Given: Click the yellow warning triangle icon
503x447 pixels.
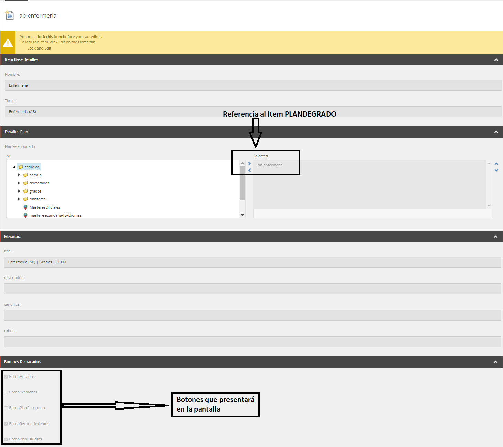Looking at the screenshot, I should point(8,43).
